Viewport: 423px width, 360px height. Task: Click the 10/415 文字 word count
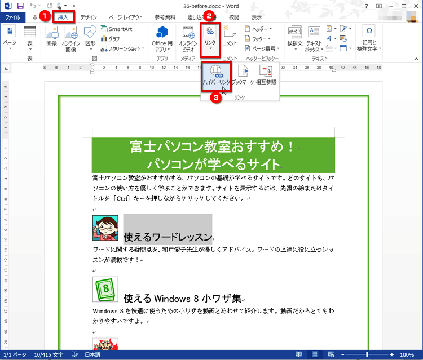(x=49, y=354)
